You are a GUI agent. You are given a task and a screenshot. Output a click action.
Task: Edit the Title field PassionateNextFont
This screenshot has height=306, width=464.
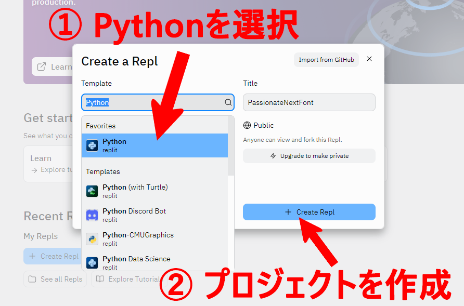(309, 102)
